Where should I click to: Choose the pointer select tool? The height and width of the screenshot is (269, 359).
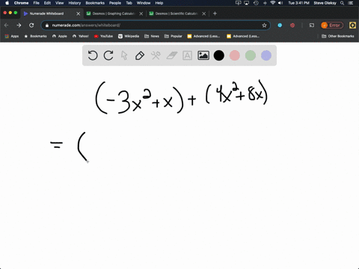124,55
